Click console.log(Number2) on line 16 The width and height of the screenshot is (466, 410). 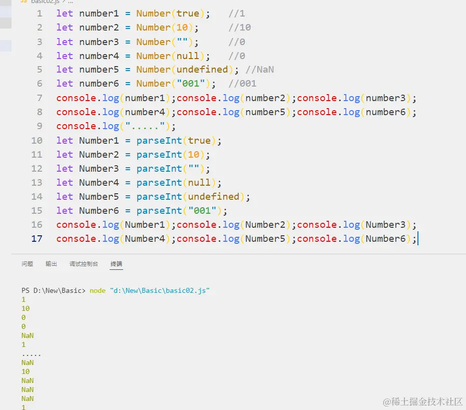point(234,225)
